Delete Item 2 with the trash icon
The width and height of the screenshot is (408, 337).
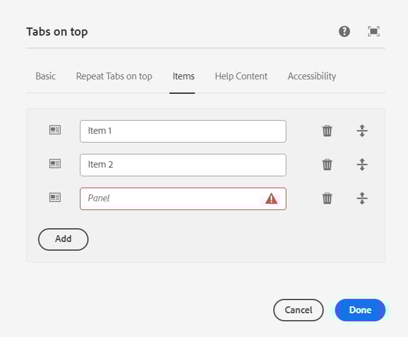click(x=327, y=164)
